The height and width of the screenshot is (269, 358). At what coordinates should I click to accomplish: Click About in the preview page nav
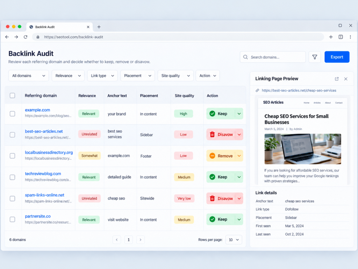[x=328, y=103]
